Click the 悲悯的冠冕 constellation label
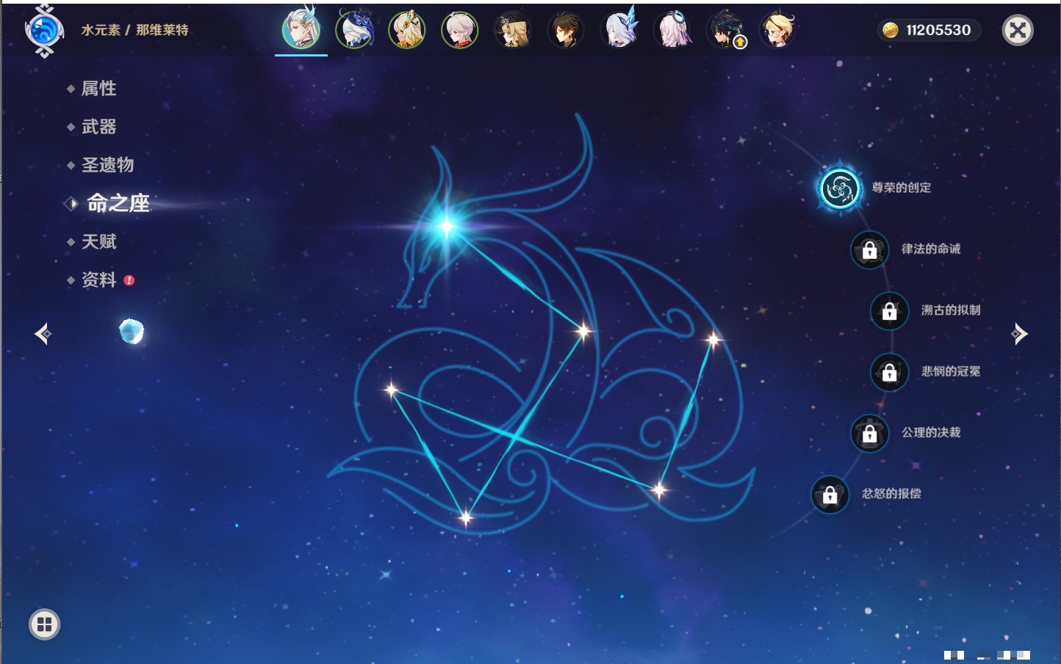1061x664 pixels. point(951,371)
